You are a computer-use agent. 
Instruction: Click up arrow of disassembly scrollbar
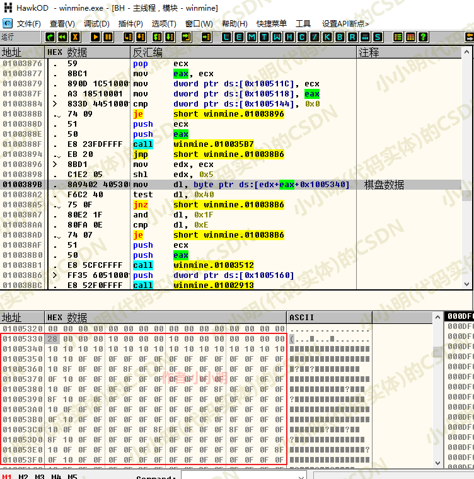point(466,52)
